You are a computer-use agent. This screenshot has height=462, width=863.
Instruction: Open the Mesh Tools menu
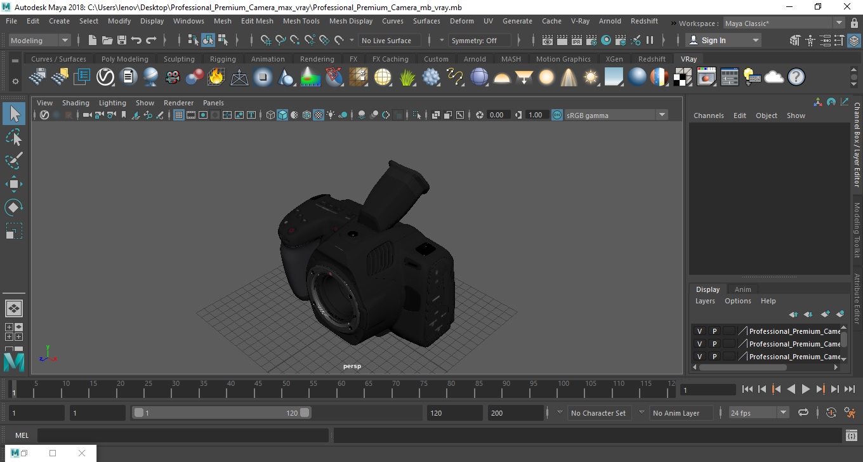click(x=301, y=21)
